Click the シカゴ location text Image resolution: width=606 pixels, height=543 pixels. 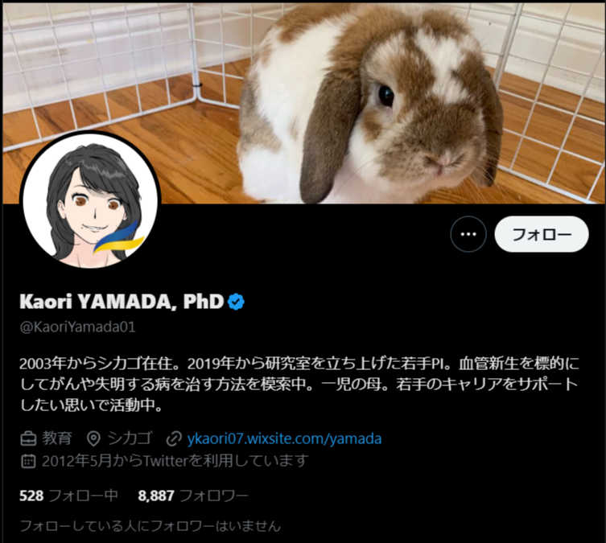tap(130, 438)
